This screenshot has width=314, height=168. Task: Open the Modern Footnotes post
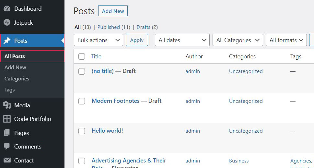click(116, 101)
